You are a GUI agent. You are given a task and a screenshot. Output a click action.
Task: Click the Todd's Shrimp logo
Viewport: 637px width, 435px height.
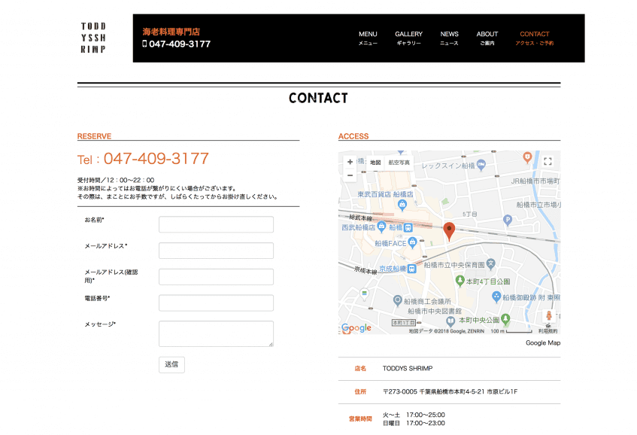pos(93,38)
